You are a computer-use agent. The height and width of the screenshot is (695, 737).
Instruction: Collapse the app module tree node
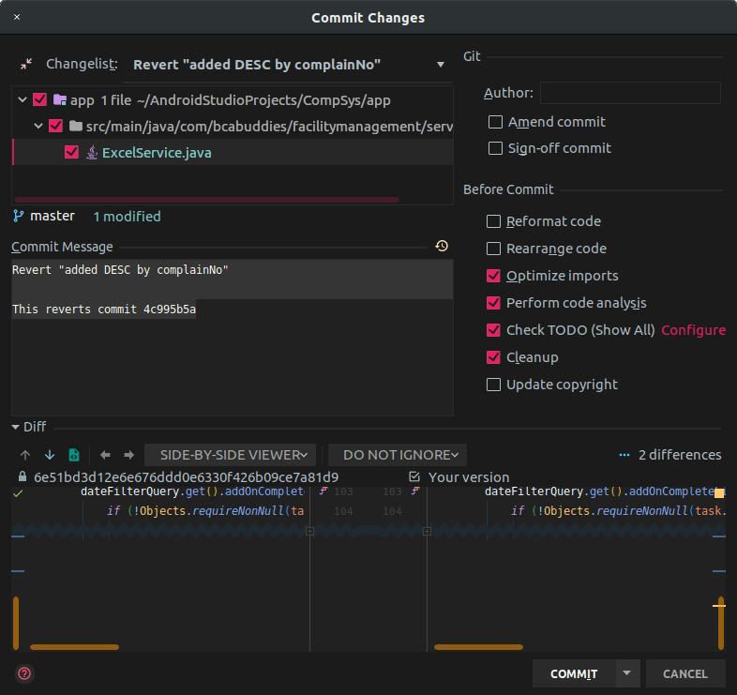coord(23,99)
